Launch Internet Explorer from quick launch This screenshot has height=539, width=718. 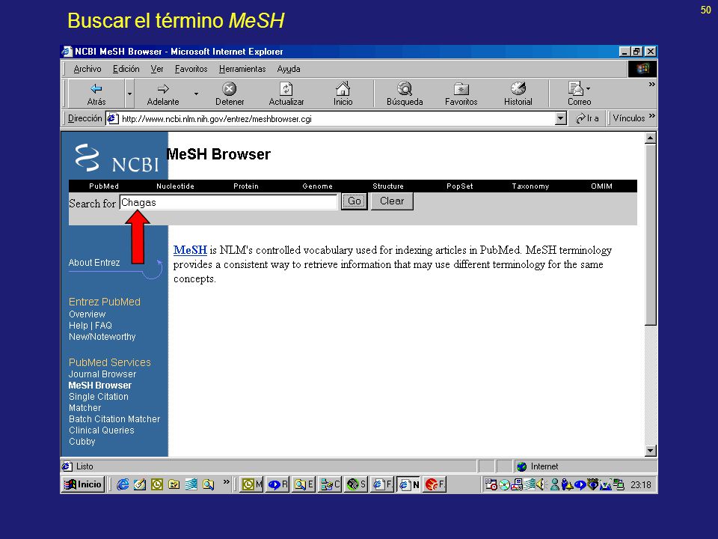123,484
